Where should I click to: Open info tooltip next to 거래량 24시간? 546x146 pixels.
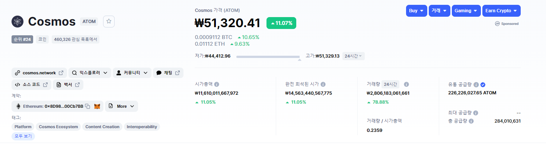point(406,84)
